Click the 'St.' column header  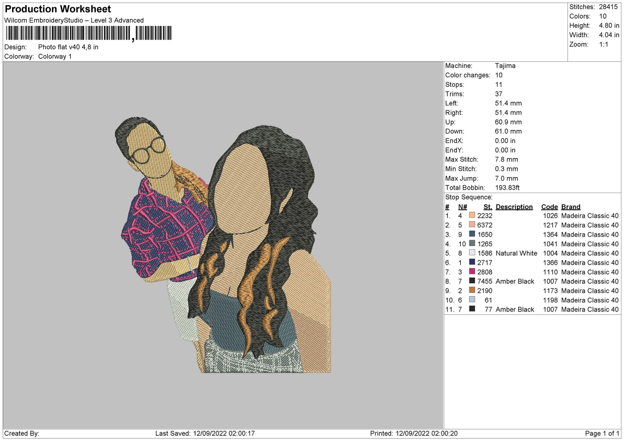(x=488, y=207)
